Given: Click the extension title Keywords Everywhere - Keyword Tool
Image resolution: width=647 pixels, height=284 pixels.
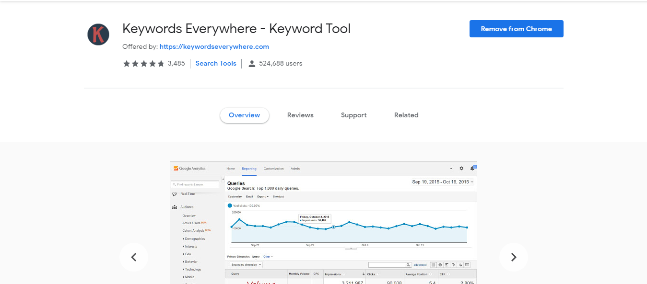Looking at the screenshot, I should click(236, 29).
